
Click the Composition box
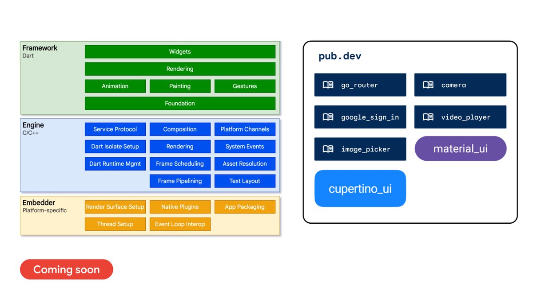180,129
